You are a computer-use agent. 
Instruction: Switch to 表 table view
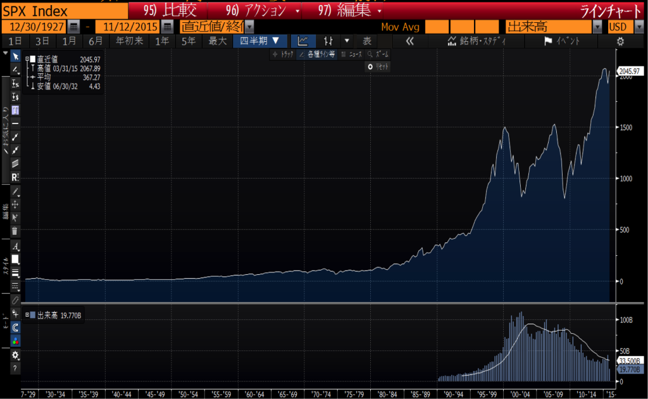(367, 41)
